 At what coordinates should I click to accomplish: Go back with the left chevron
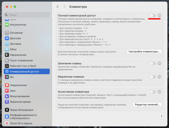click(57, 7)
